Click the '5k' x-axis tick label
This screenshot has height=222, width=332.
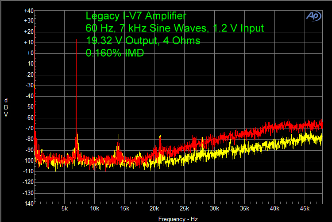coord(65,208)
